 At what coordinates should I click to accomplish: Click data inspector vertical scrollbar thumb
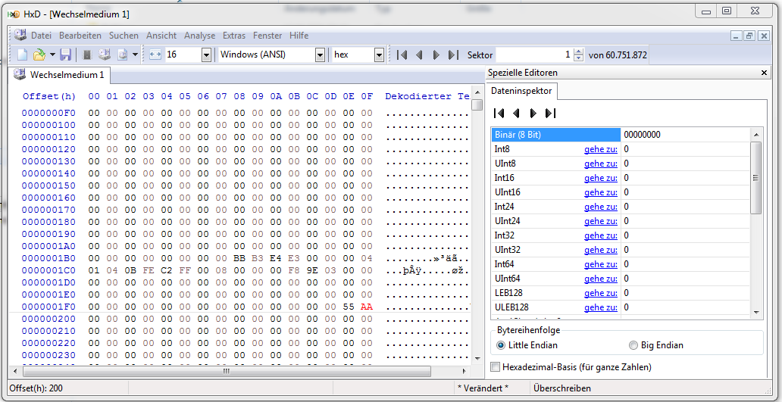(756, 178)
